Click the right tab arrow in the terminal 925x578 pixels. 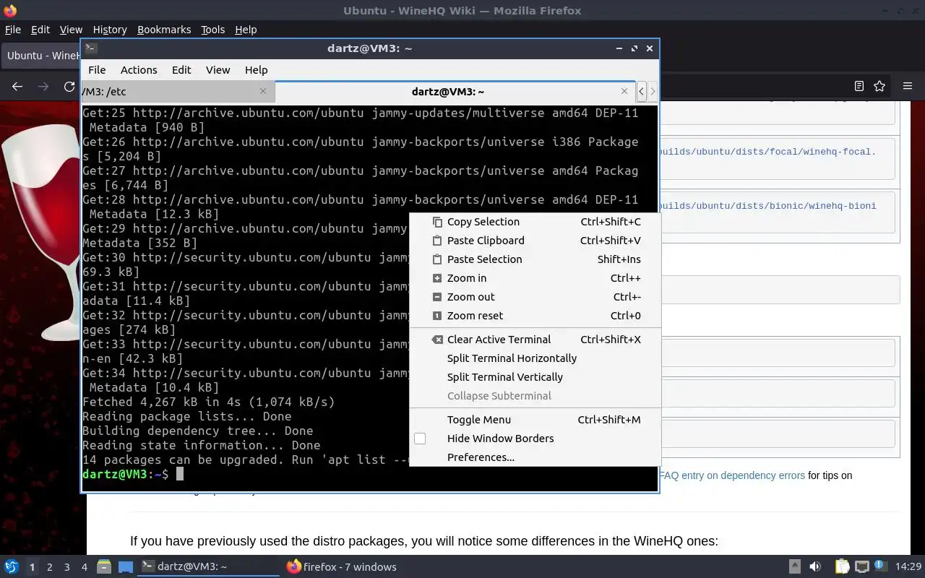point(653,91)
